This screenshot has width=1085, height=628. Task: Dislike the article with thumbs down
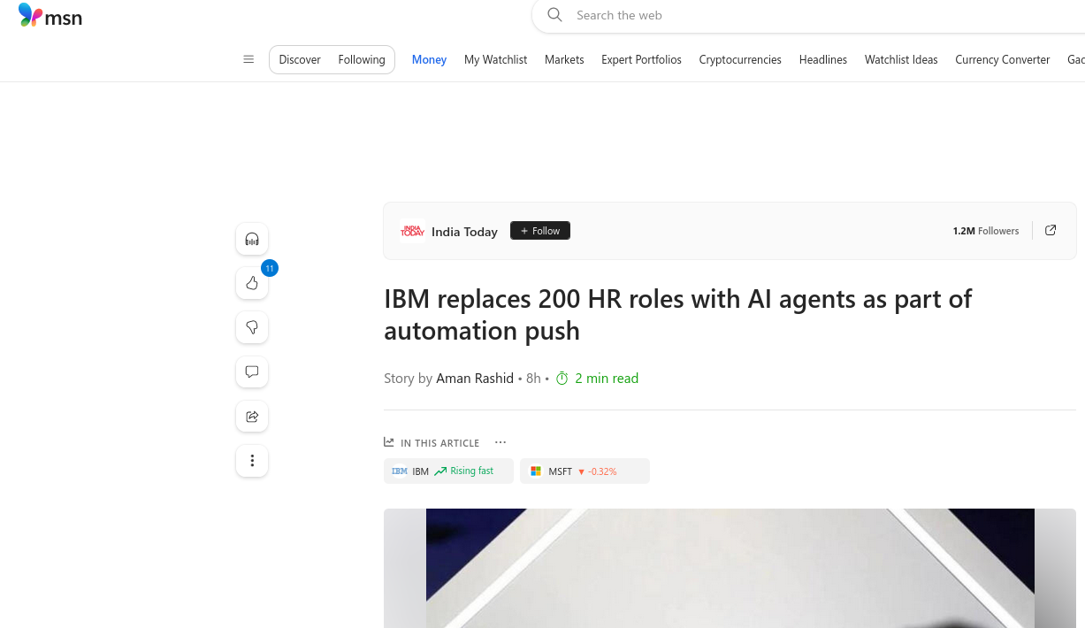pos(252,327)
